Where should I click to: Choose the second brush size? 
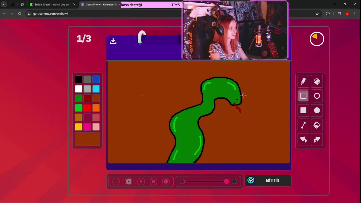129,182
